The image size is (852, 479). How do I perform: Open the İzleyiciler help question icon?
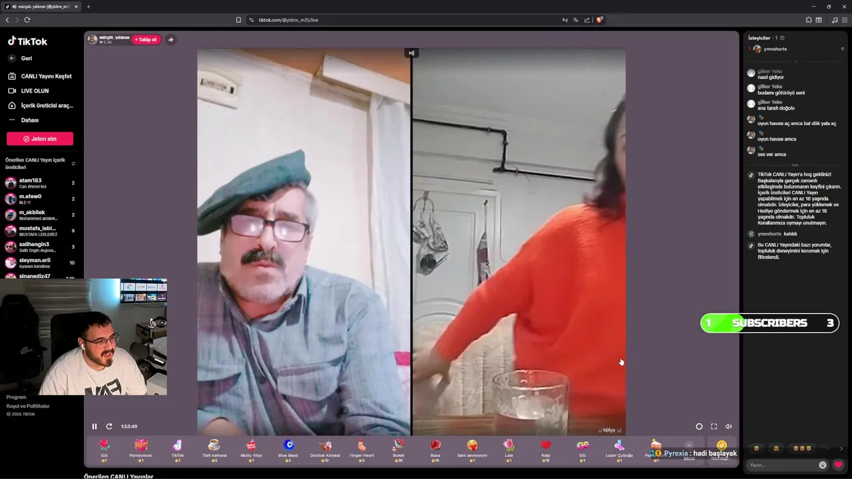782,38
